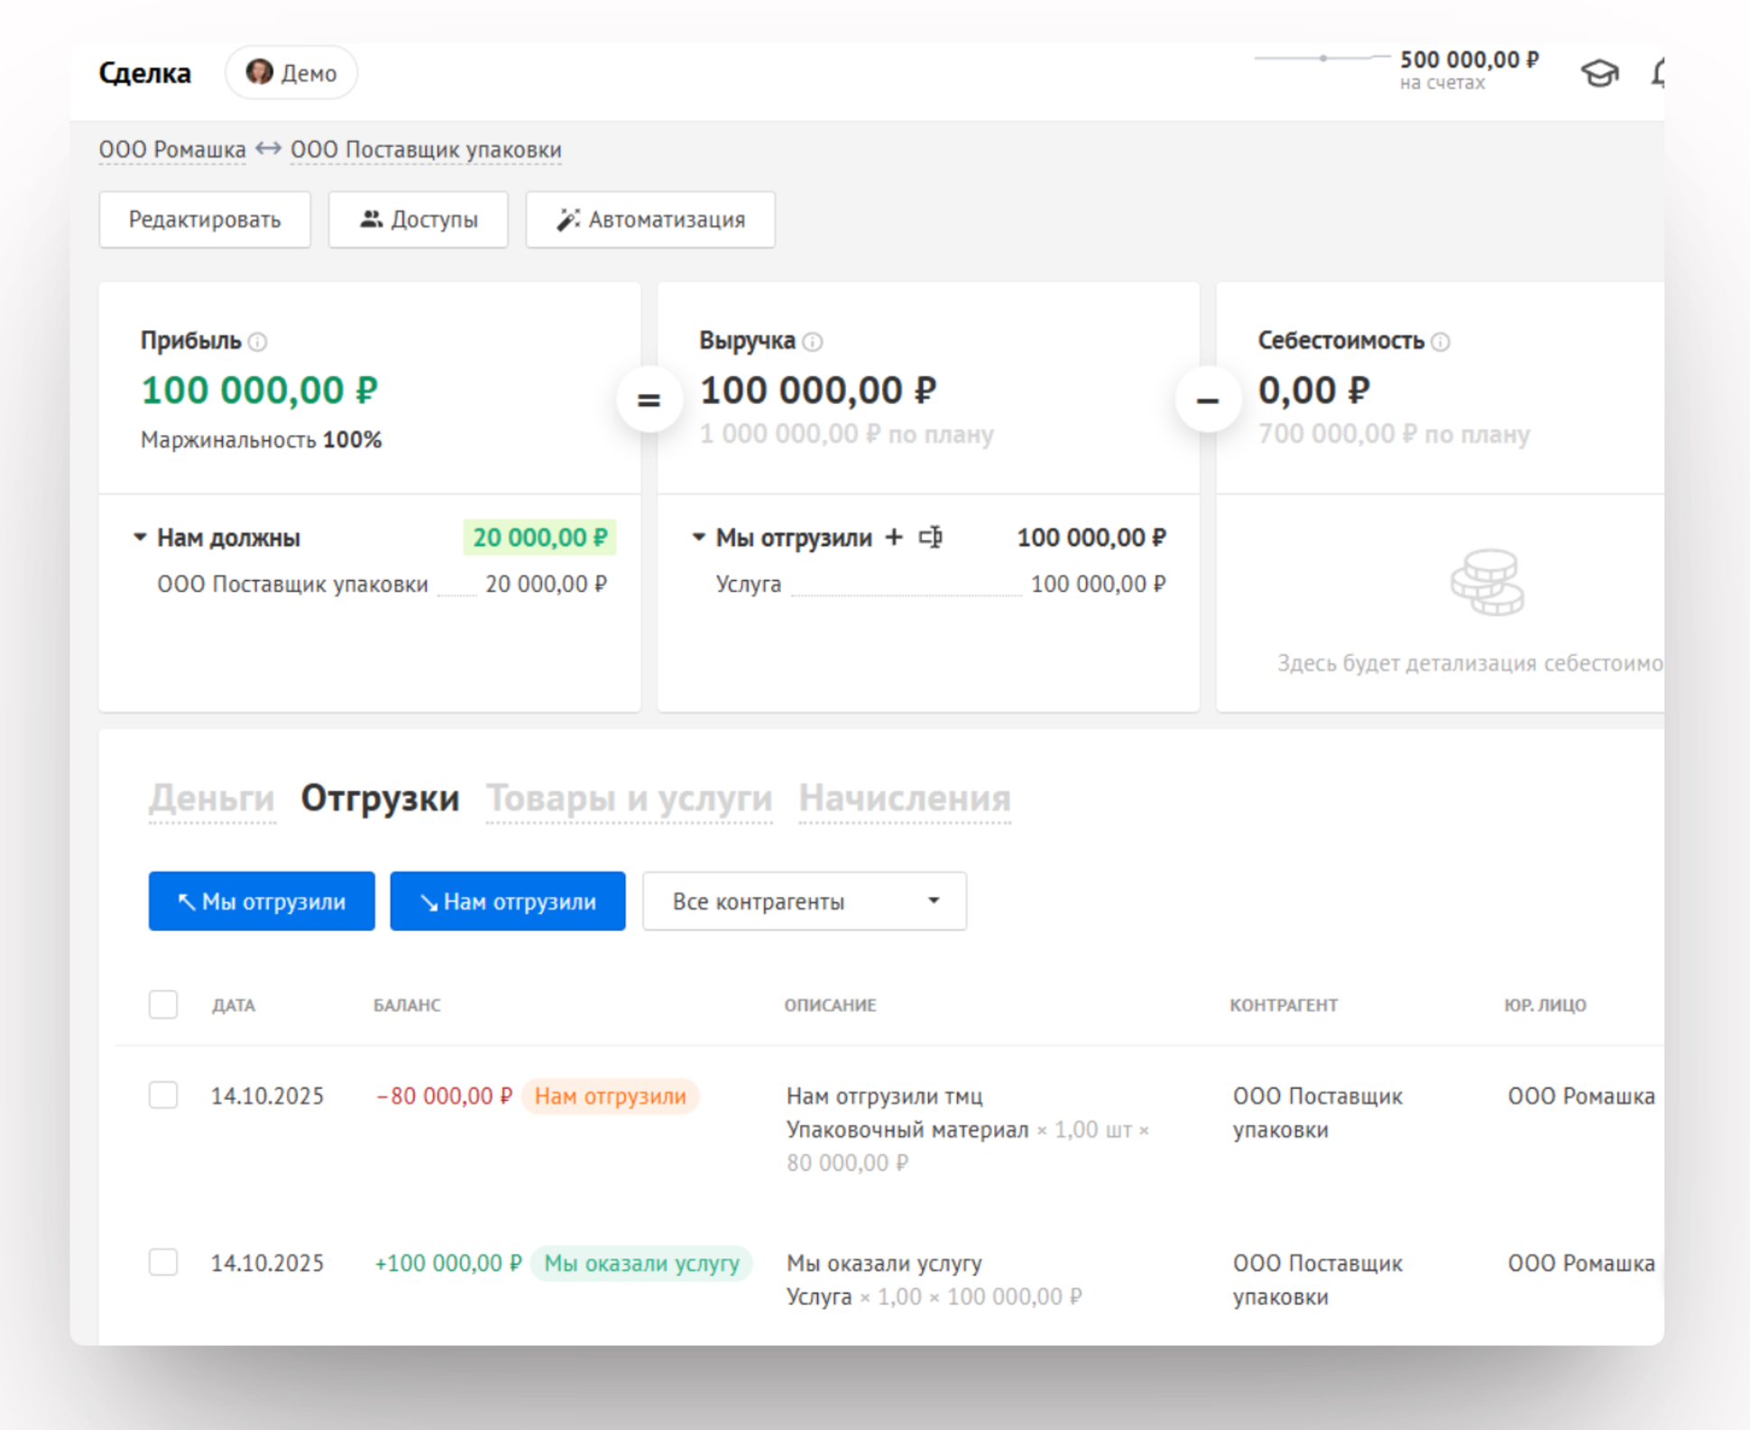
Task: Click the notification bell icon
Action: [x=1658, y=73]
